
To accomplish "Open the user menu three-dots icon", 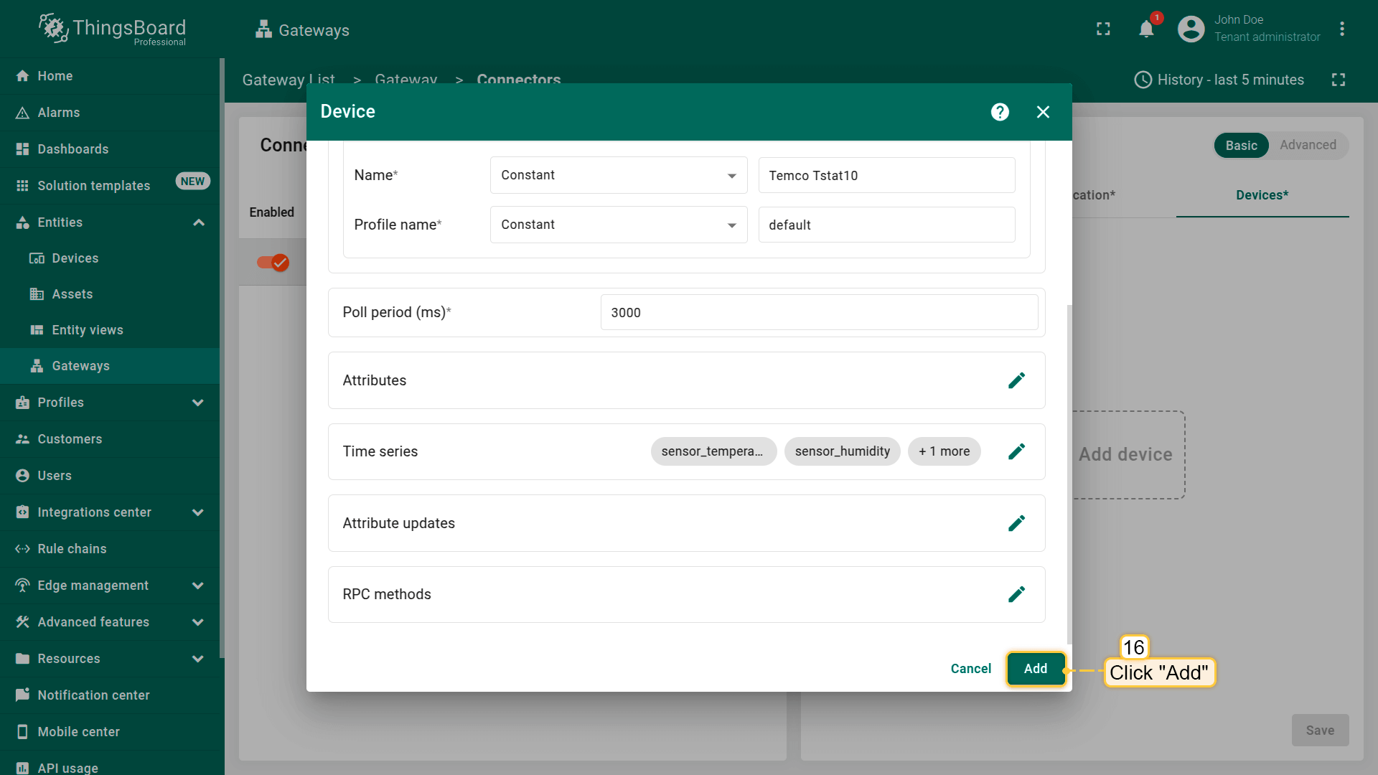I will click(x=1341, y=29).
